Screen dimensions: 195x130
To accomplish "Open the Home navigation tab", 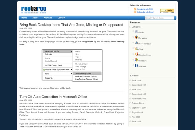I will click(x=24, y=18).
